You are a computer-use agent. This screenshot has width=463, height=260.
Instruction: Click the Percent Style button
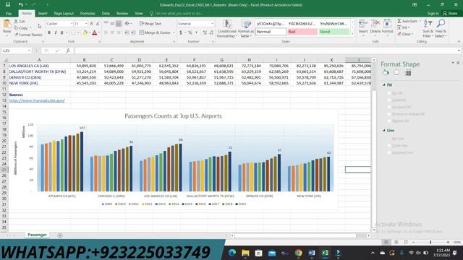[x=190, y=32]
